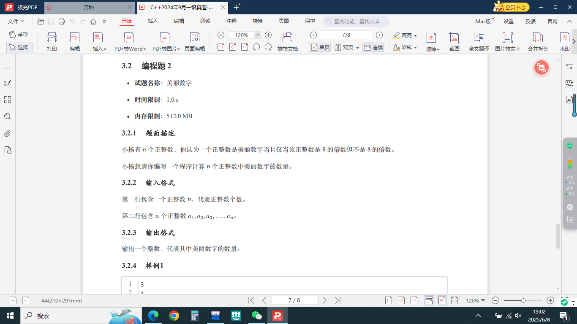The image size is (577, 324).
Task: Expand ribbon overflow arrow at right edge
Action: click(x=574, y=41)
